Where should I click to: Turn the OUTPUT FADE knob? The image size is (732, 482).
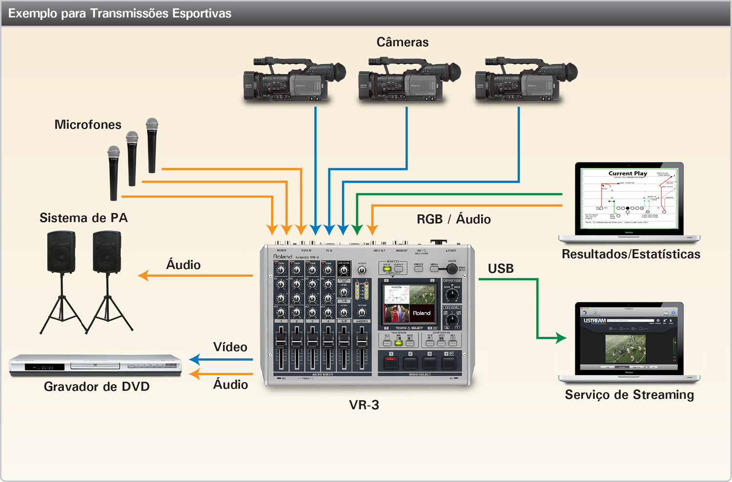coord(452,295)
